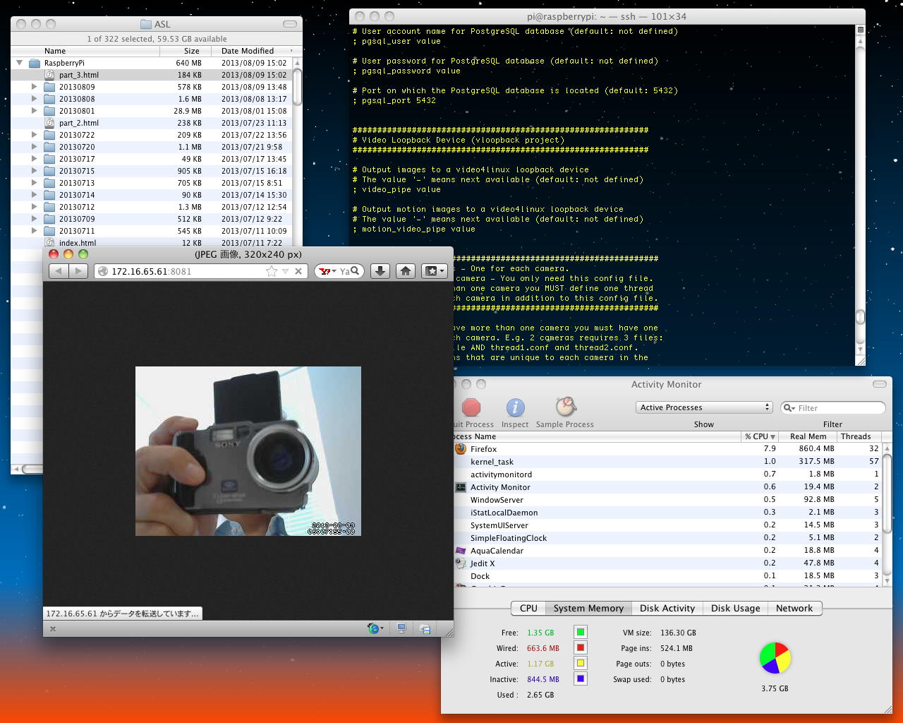Click the AquaCalendar icon in the process list
Image resolution: width=903 pixels, height=723 pixels.
[461, 551]
